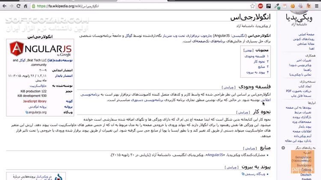Reload the page with the refresh icon

[18, 6]
